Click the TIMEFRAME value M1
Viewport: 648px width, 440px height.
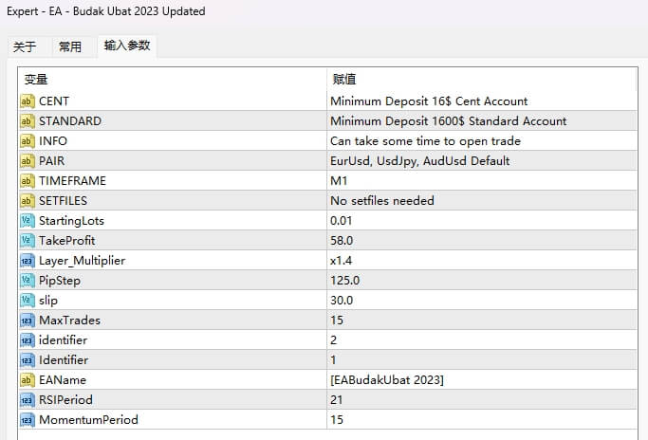(x=338, y=181)
